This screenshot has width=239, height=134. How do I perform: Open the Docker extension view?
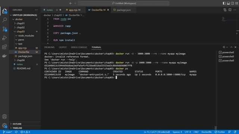[x=4, y=56]
